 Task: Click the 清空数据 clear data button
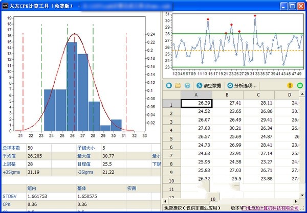coord(209,86)
